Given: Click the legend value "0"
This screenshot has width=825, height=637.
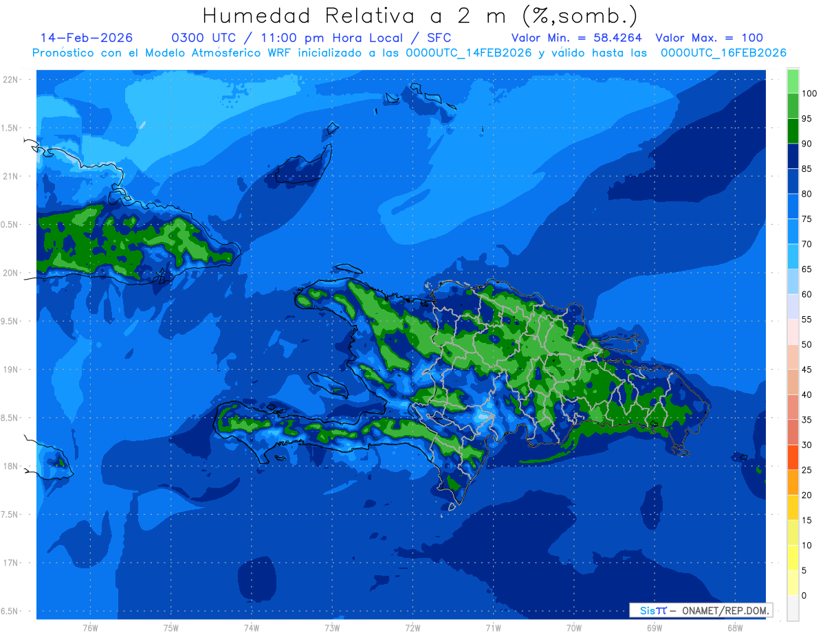Looking at the screenshot, I should pos(804,595).
